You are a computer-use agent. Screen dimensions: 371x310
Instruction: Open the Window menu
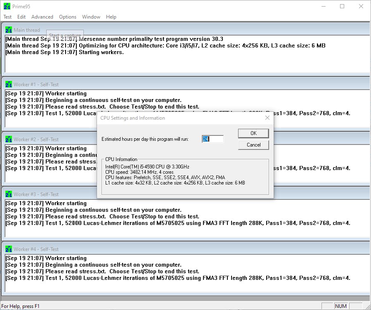91,17
